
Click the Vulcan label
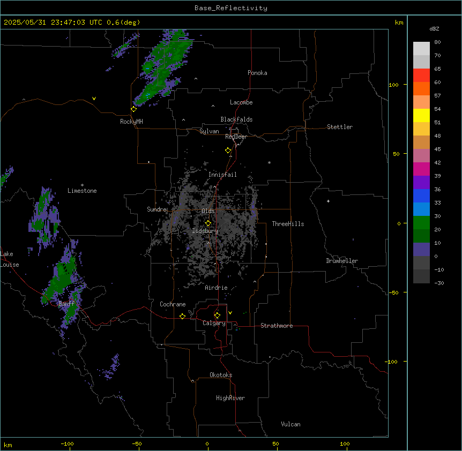(x=291, y=424)
